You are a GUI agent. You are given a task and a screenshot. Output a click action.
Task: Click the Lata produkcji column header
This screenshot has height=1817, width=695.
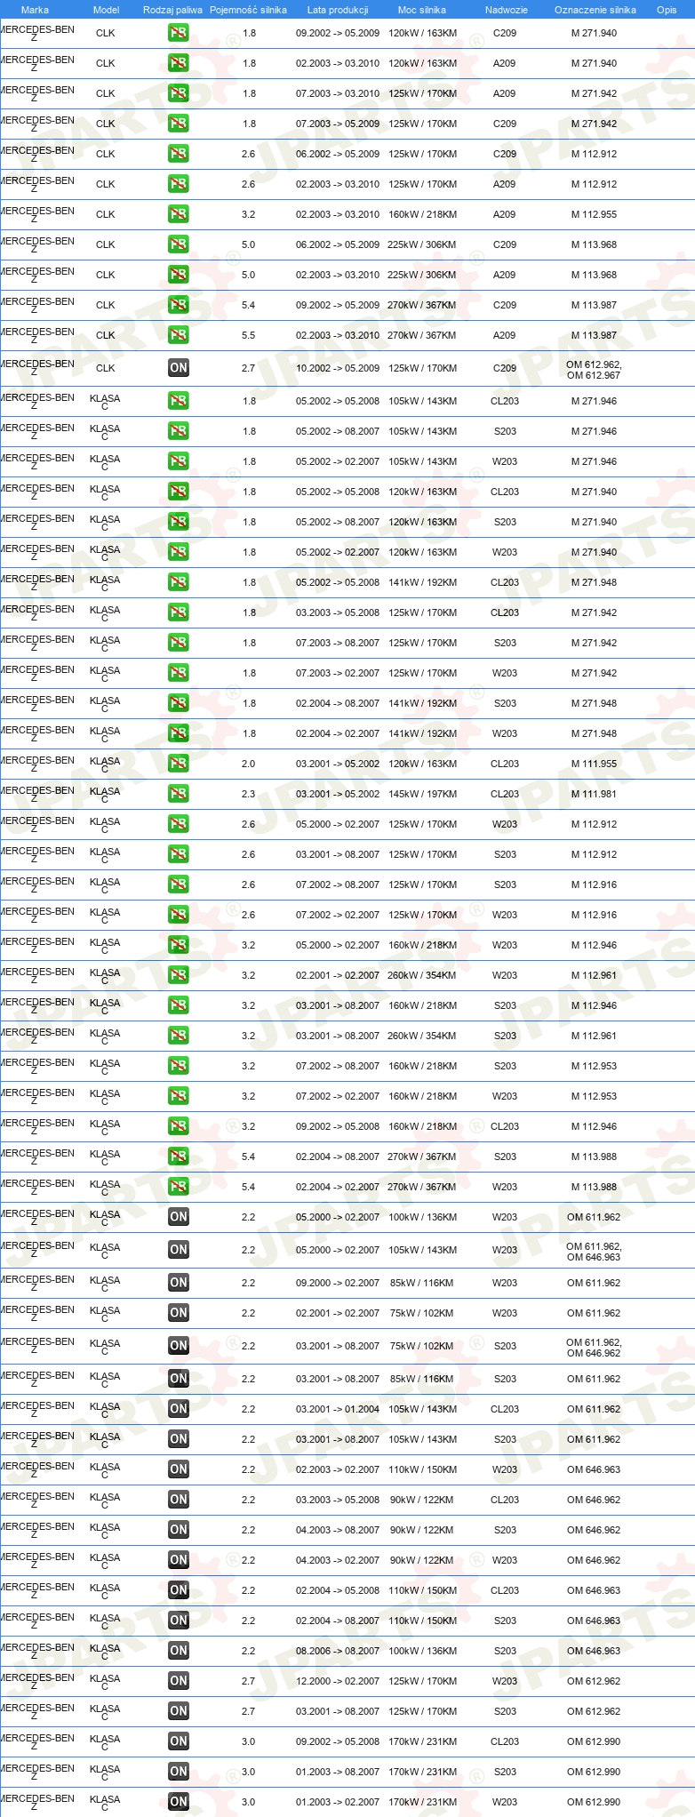[338, 10]
